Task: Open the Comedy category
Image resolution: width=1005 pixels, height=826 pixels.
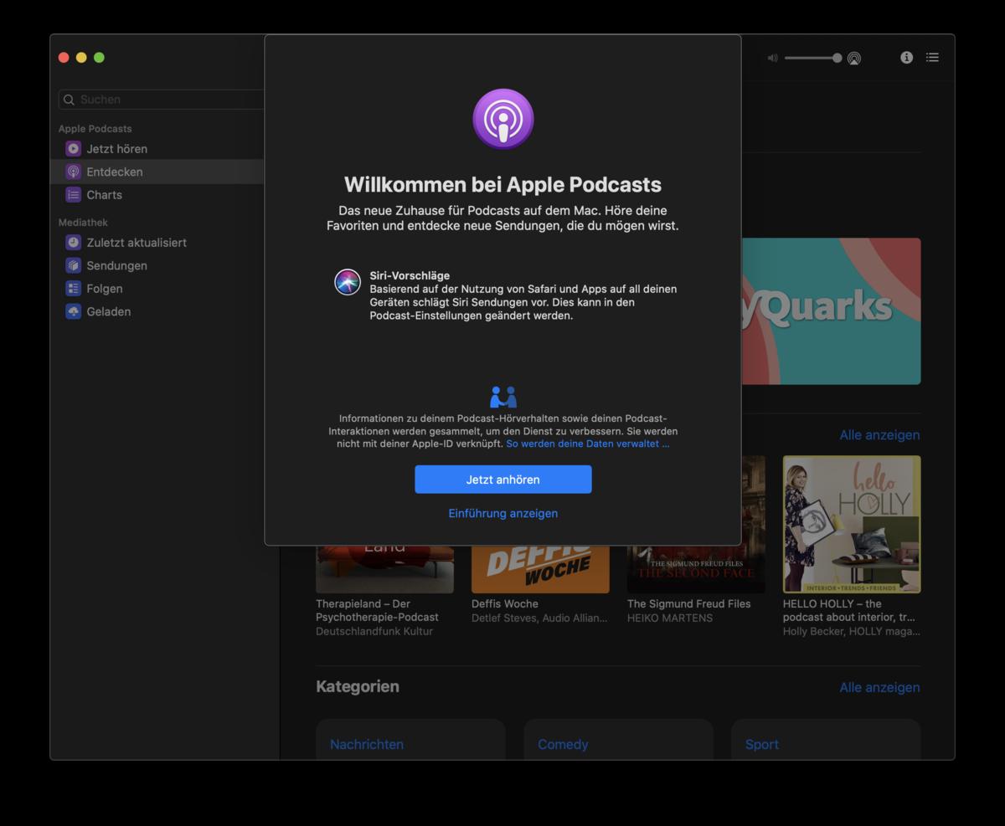Action: (618, 739)
